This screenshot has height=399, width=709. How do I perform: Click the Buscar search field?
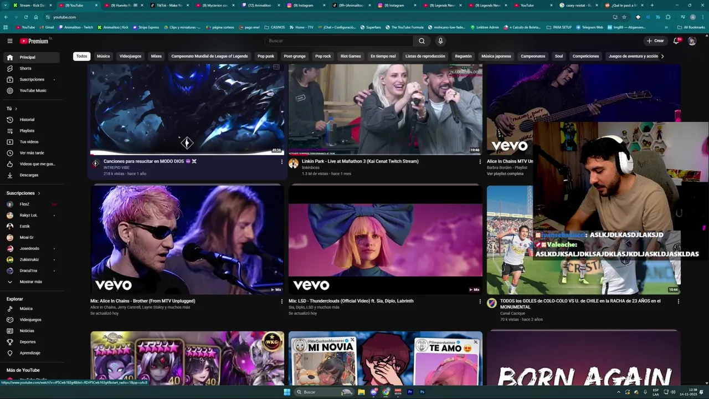click(338, 41)
